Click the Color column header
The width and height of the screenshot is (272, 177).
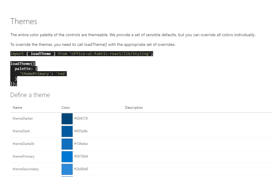pyautogui.click(x=66, y=108)
